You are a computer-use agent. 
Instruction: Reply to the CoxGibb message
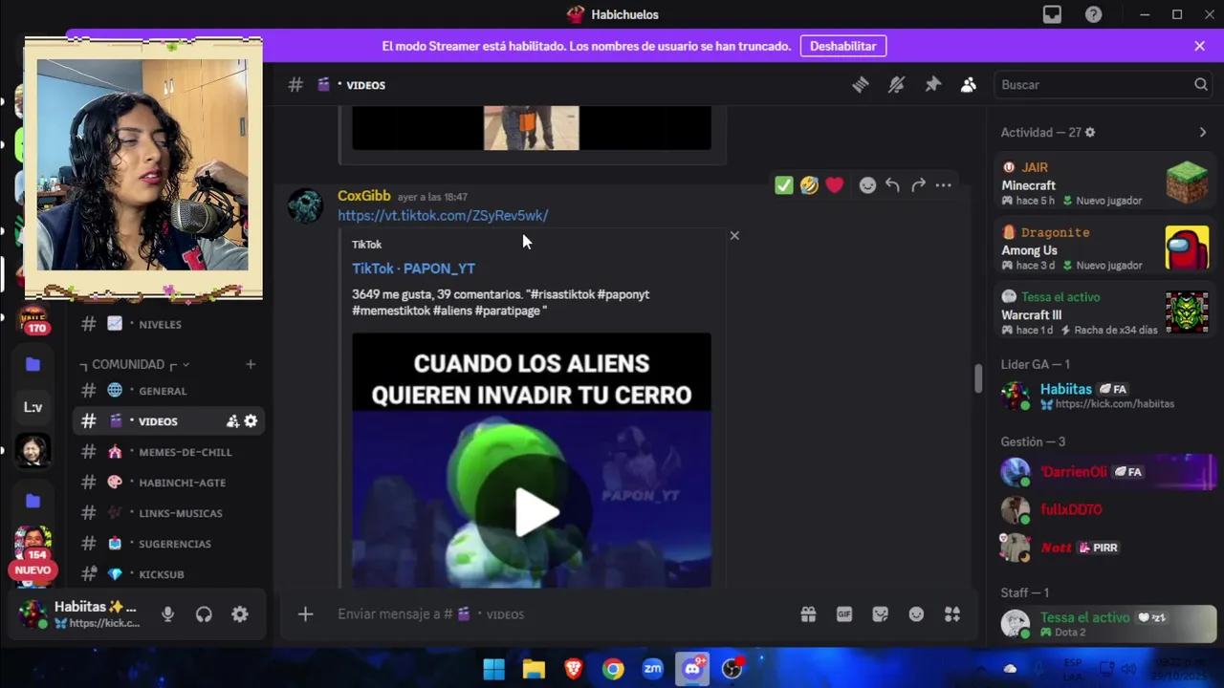892,185
